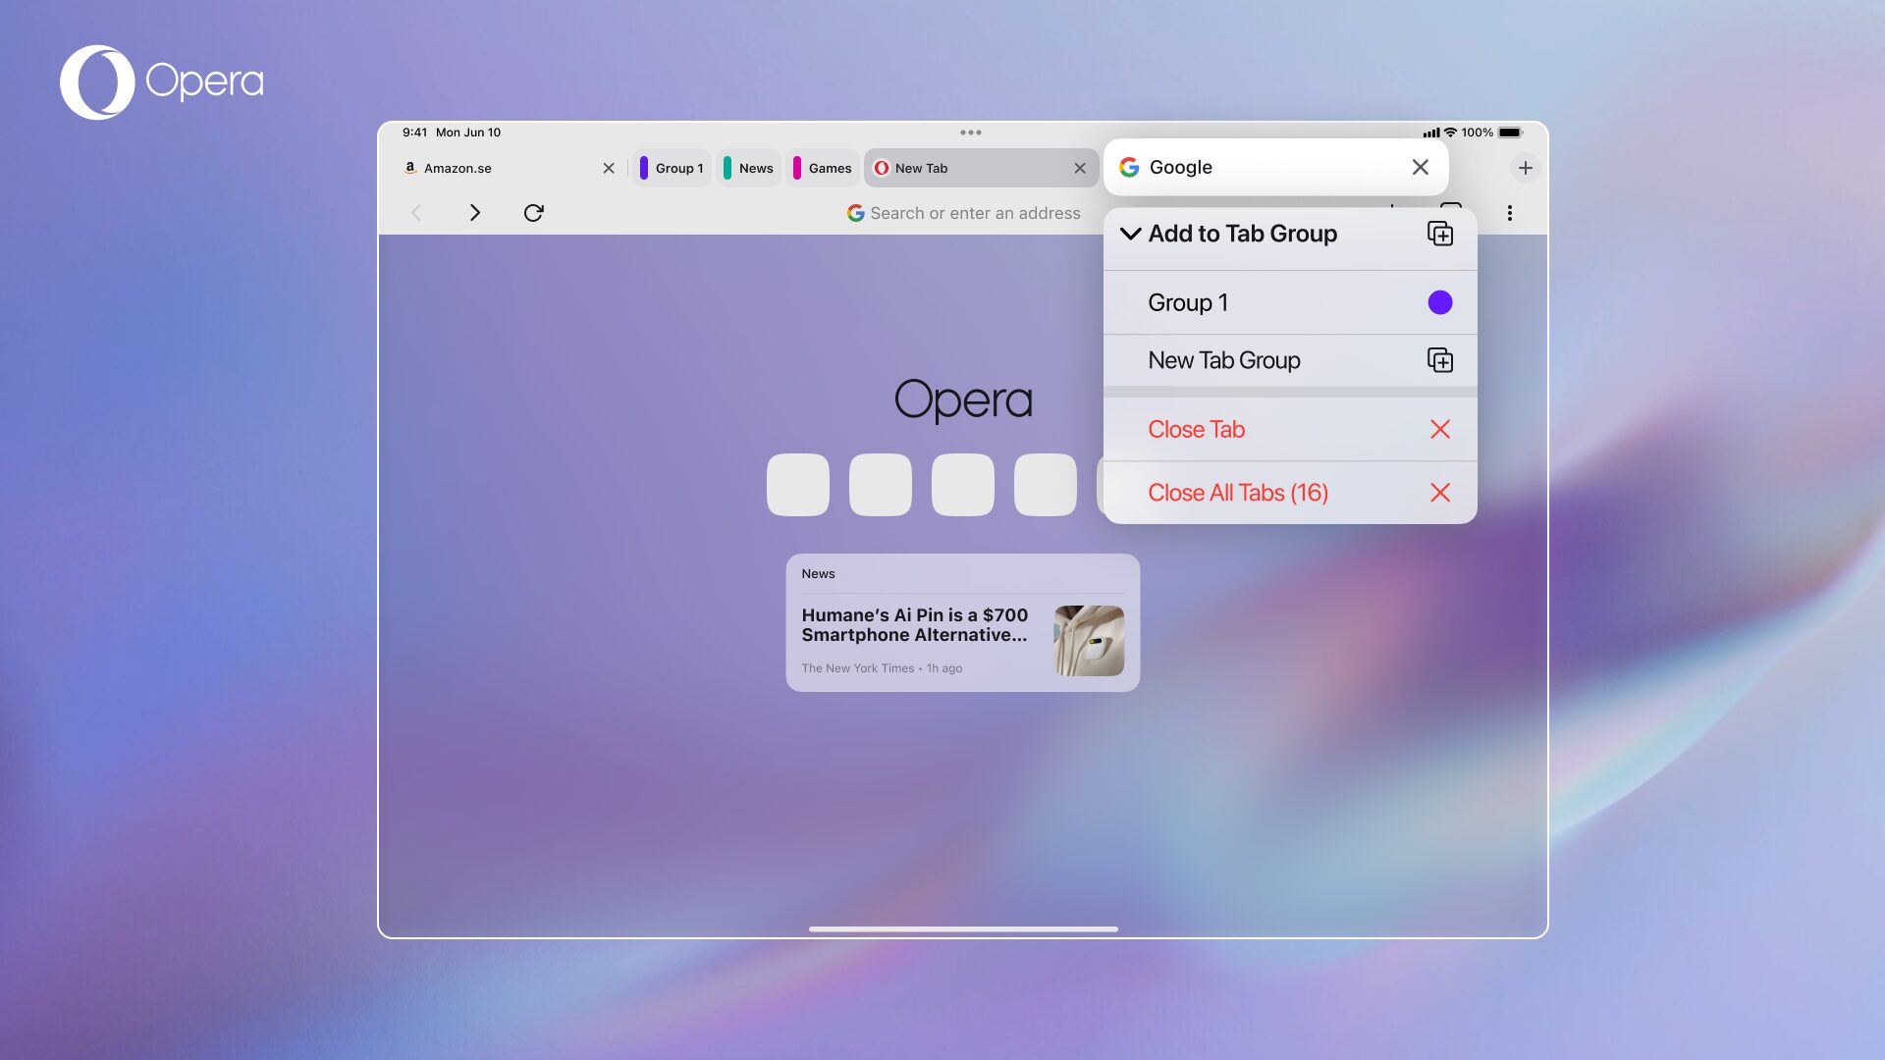The image size is (1885, 1060).
Task: Expand the Group 1 tab group
Action: click(672, 168)
